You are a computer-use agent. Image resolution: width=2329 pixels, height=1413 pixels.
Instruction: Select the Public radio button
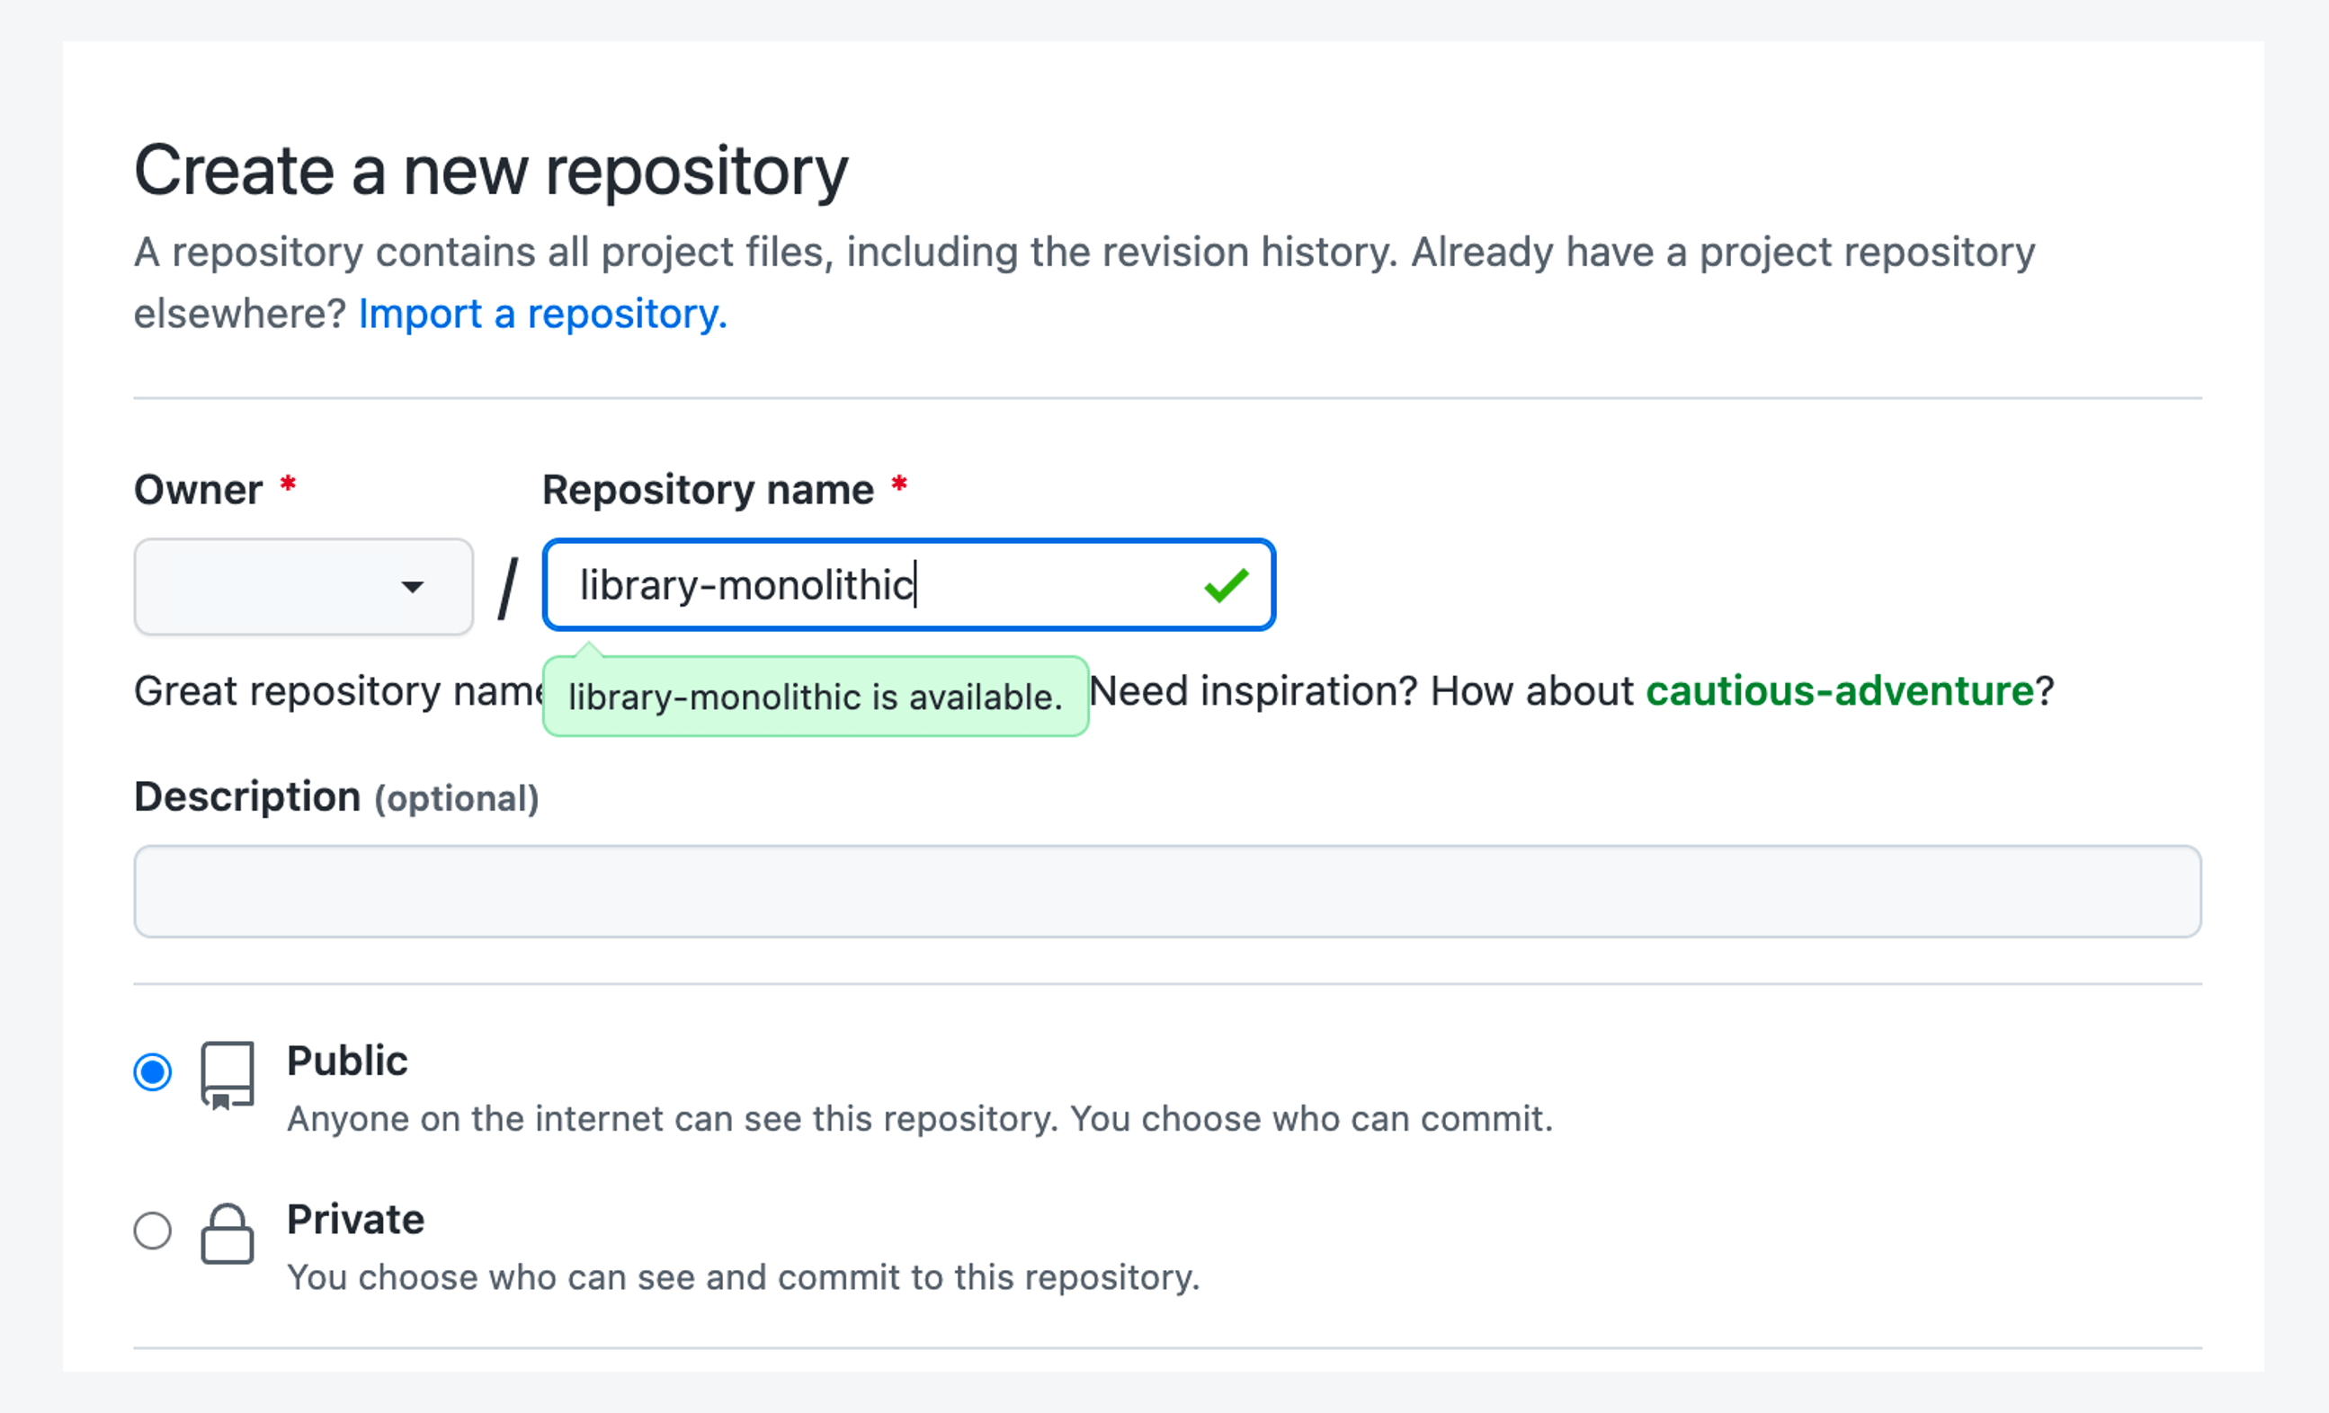click(152, 1072)
